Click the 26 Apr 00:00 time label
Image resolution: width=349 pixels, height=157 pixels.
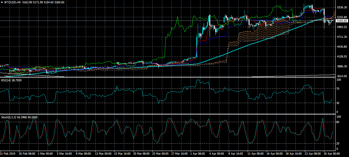[x=331, y=154]
